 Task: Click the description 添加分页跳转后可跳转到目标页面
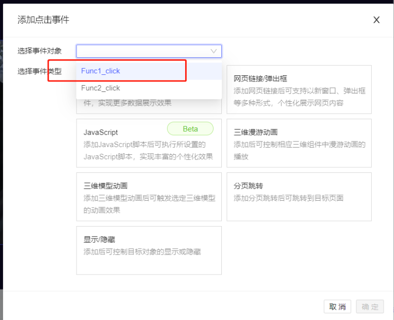[289, 198]
